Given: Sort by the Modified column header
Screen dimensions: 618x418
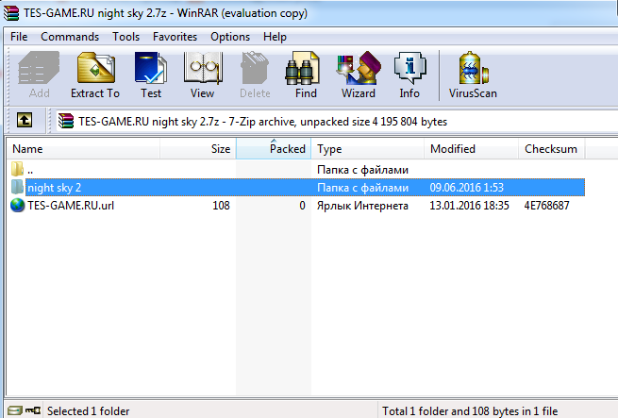Looking at the screenshot, I should 472,149.
